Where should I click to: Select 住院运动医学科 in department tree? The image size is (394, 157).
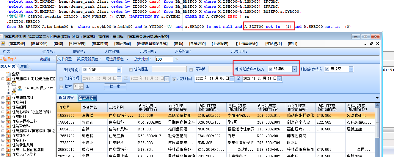pyautogui.click(x=25, y=154)
